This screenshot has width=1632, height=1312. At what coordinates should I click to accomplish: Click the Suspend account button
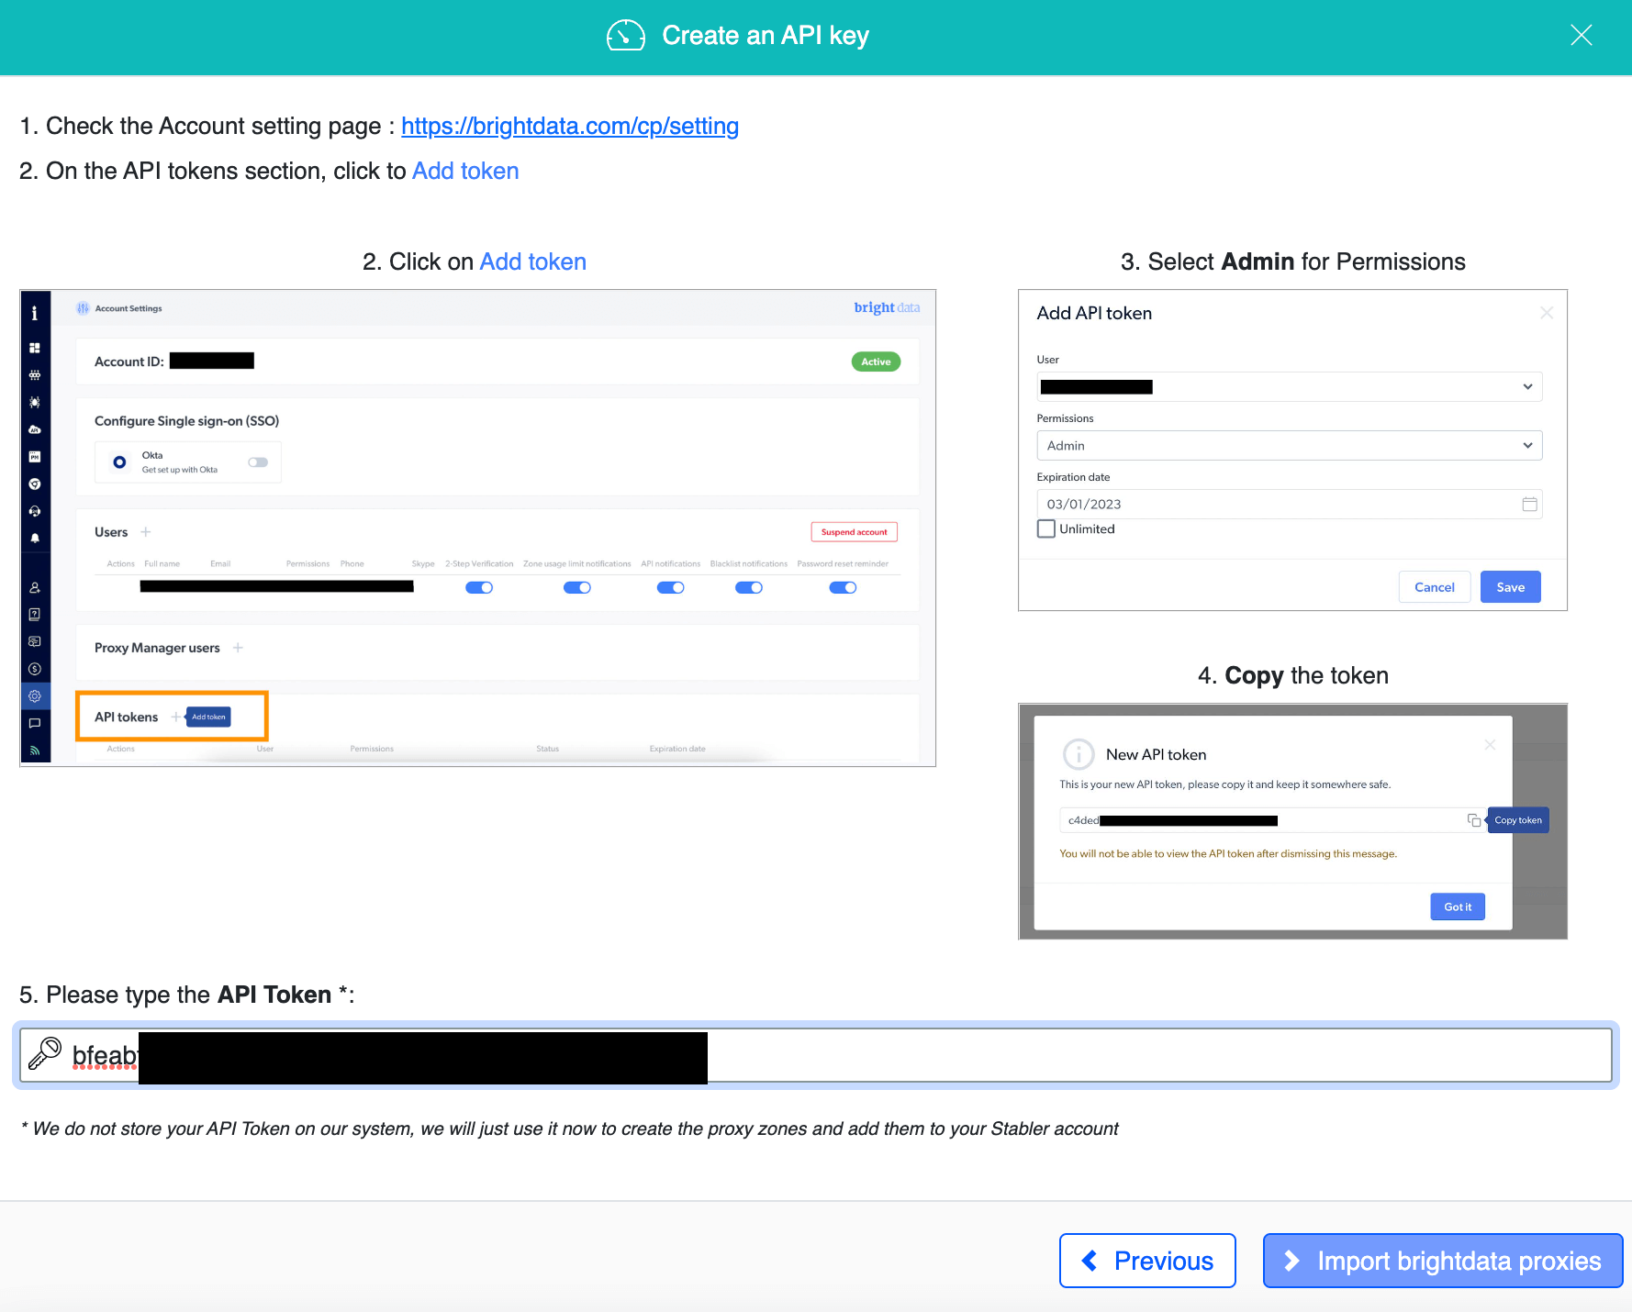[x=854, y=531]
